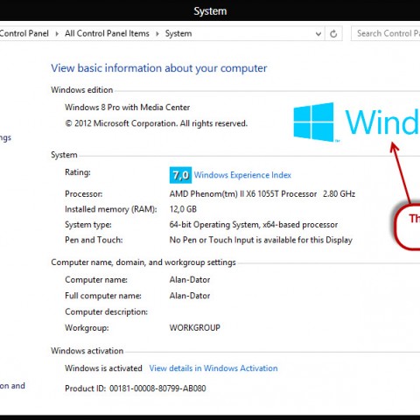
Task: Open View details in Windows Activation link
Action: pos(213,368)
